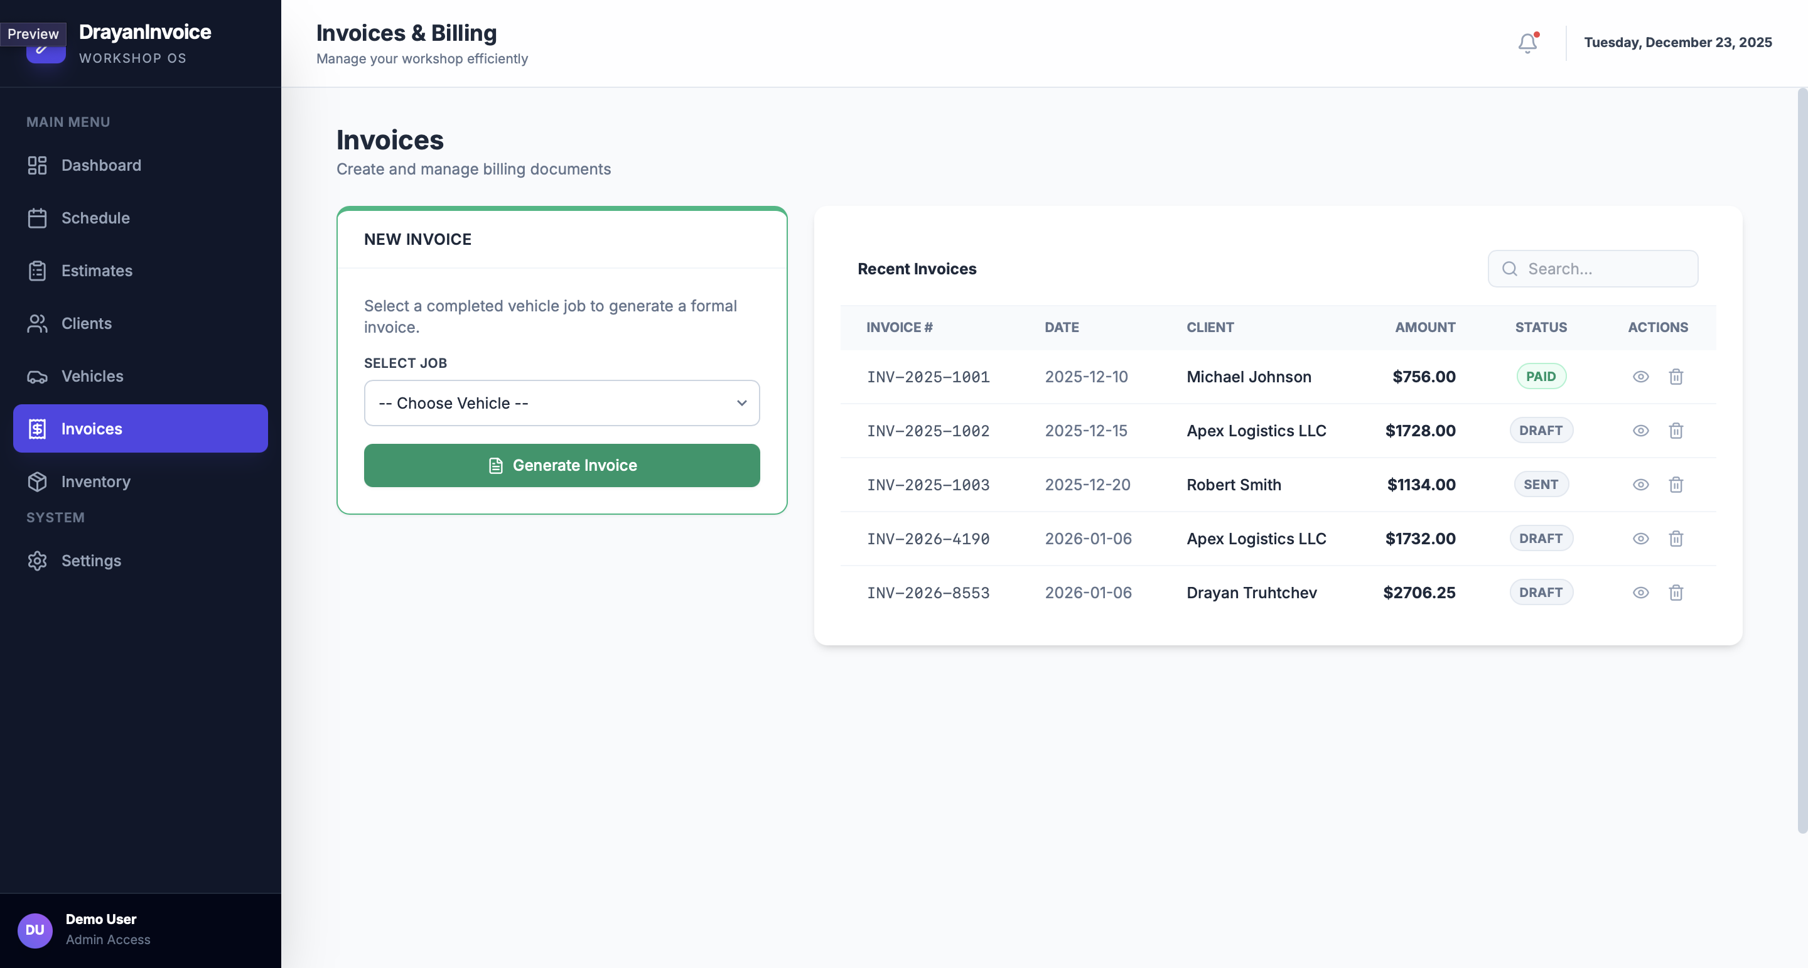Click the PAID status badge
Image resolution: width=1808 pixels, height=968 pixels.
[1541, 377]
